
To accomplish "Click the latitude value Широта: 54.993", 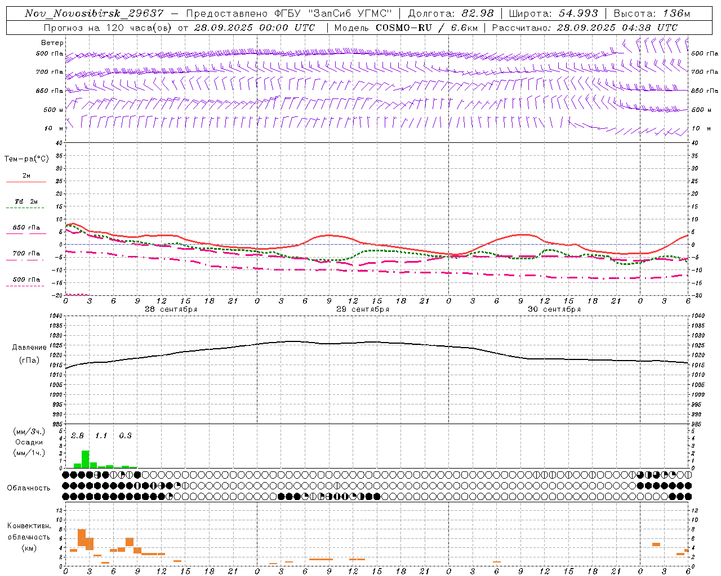I will point(553,13).
